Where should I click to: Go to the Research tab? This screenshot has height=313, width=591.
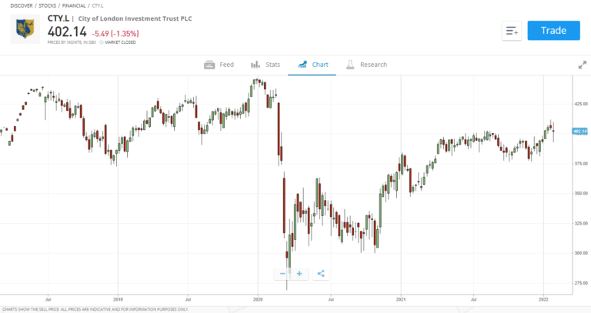[x=373, y=65]
